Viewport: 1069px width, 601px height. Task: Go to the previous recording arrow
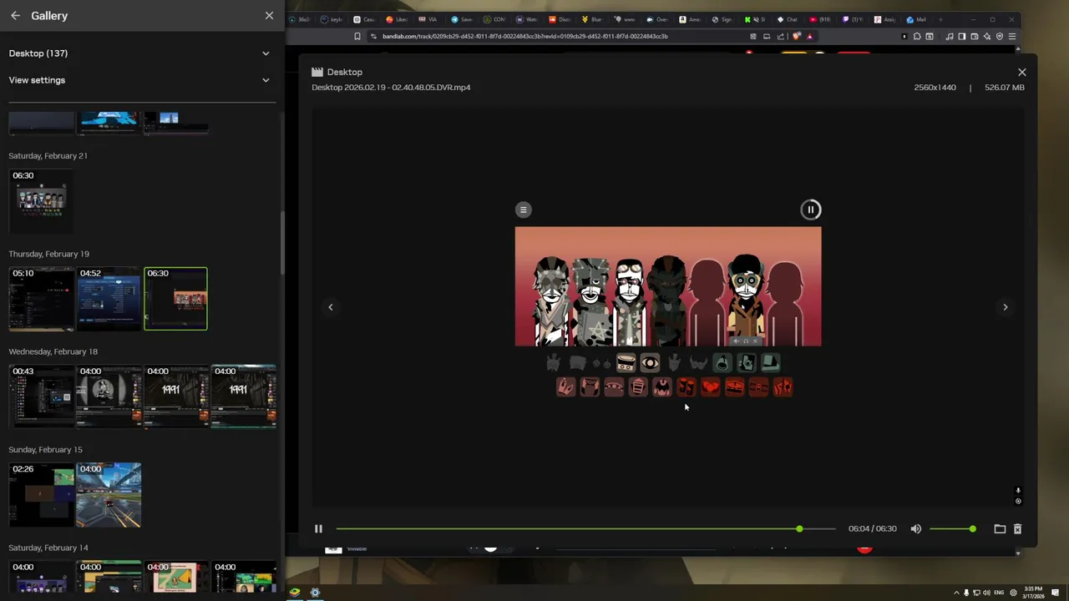pos(330,307)
